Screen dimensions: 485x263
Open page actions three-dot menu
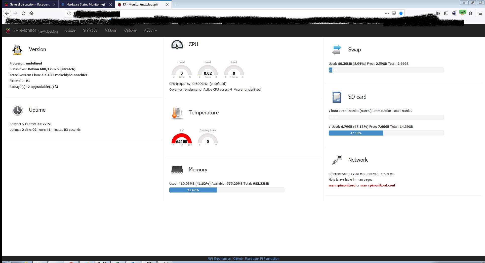387,13
